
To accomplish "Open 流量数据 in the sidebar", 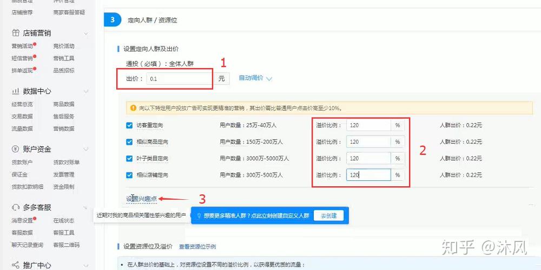I will coord(22,129).
